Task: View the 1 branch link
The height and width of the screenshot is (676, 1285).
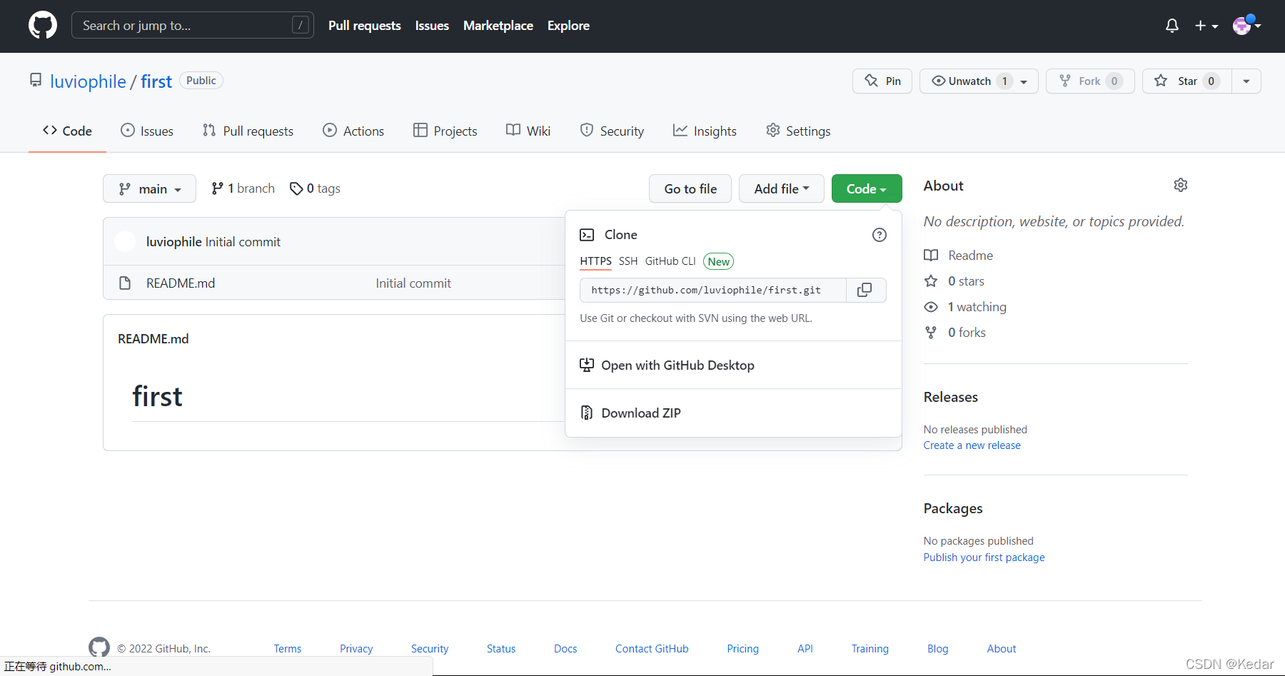Action: click(x=243, y=188)
